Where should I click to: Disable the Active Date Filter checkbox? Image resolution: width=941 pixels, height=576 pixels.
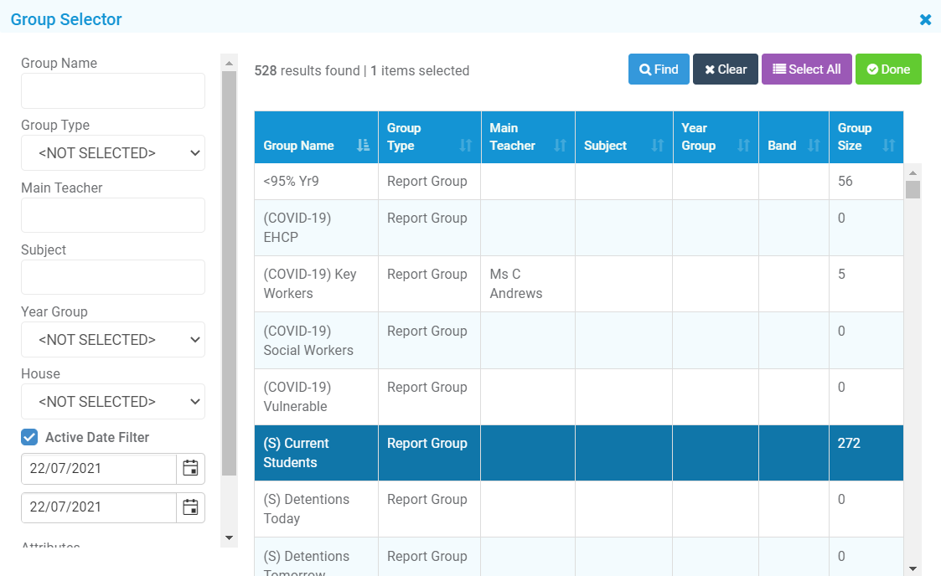pos(29,436)
